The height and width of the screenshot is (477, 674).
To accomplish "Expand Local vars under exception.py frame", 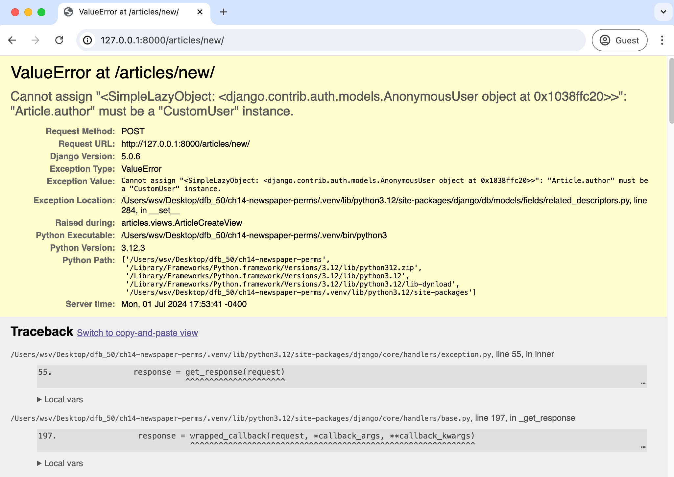I will coord(60,399).
